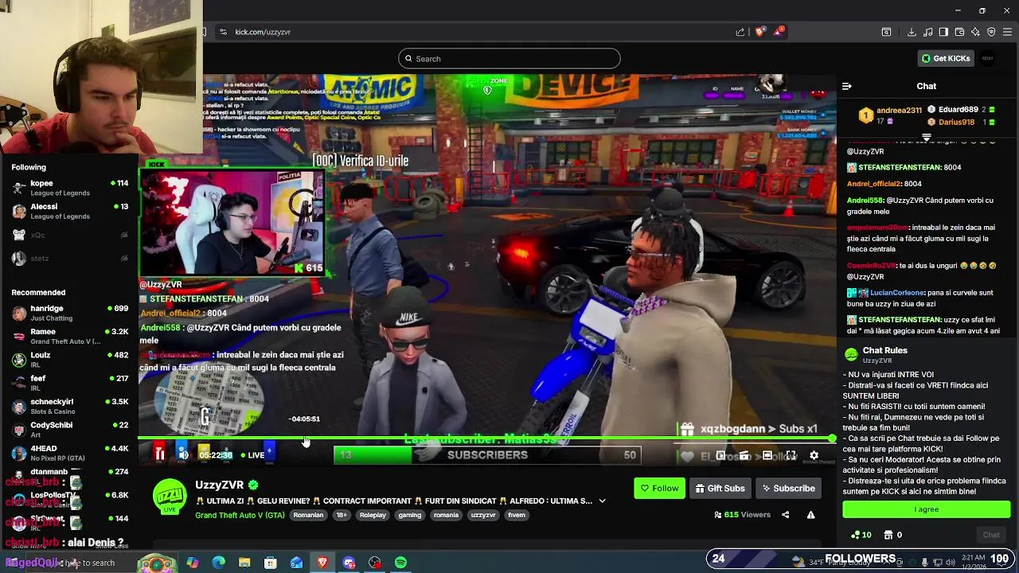This screenshot has height=573, width=1019.
Task: Click the browser share page icon
Action: point(740,32)
